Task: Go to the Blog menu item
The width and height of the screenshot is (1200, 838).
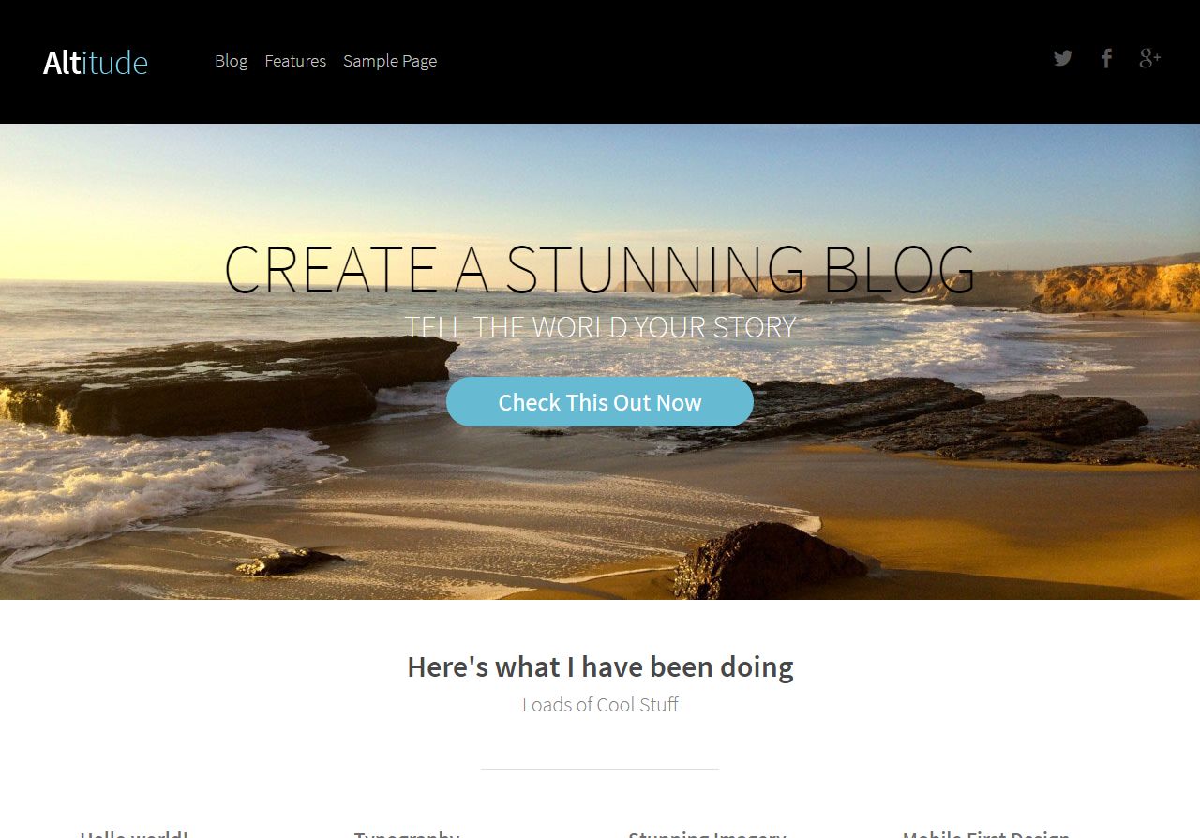Action: point(231,61)
